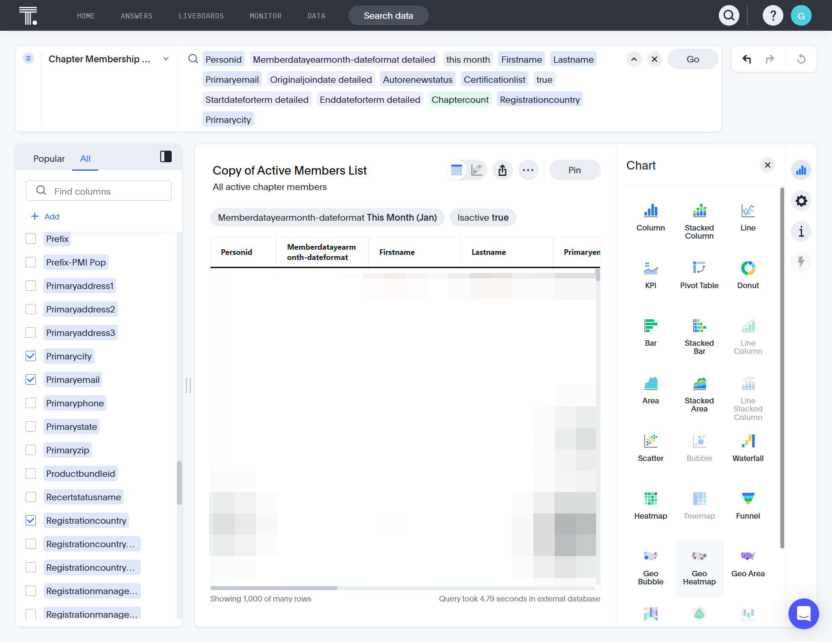Choose the Geo Heatmap chart
This screenshot has height=642, width=832.
(699, 567)
